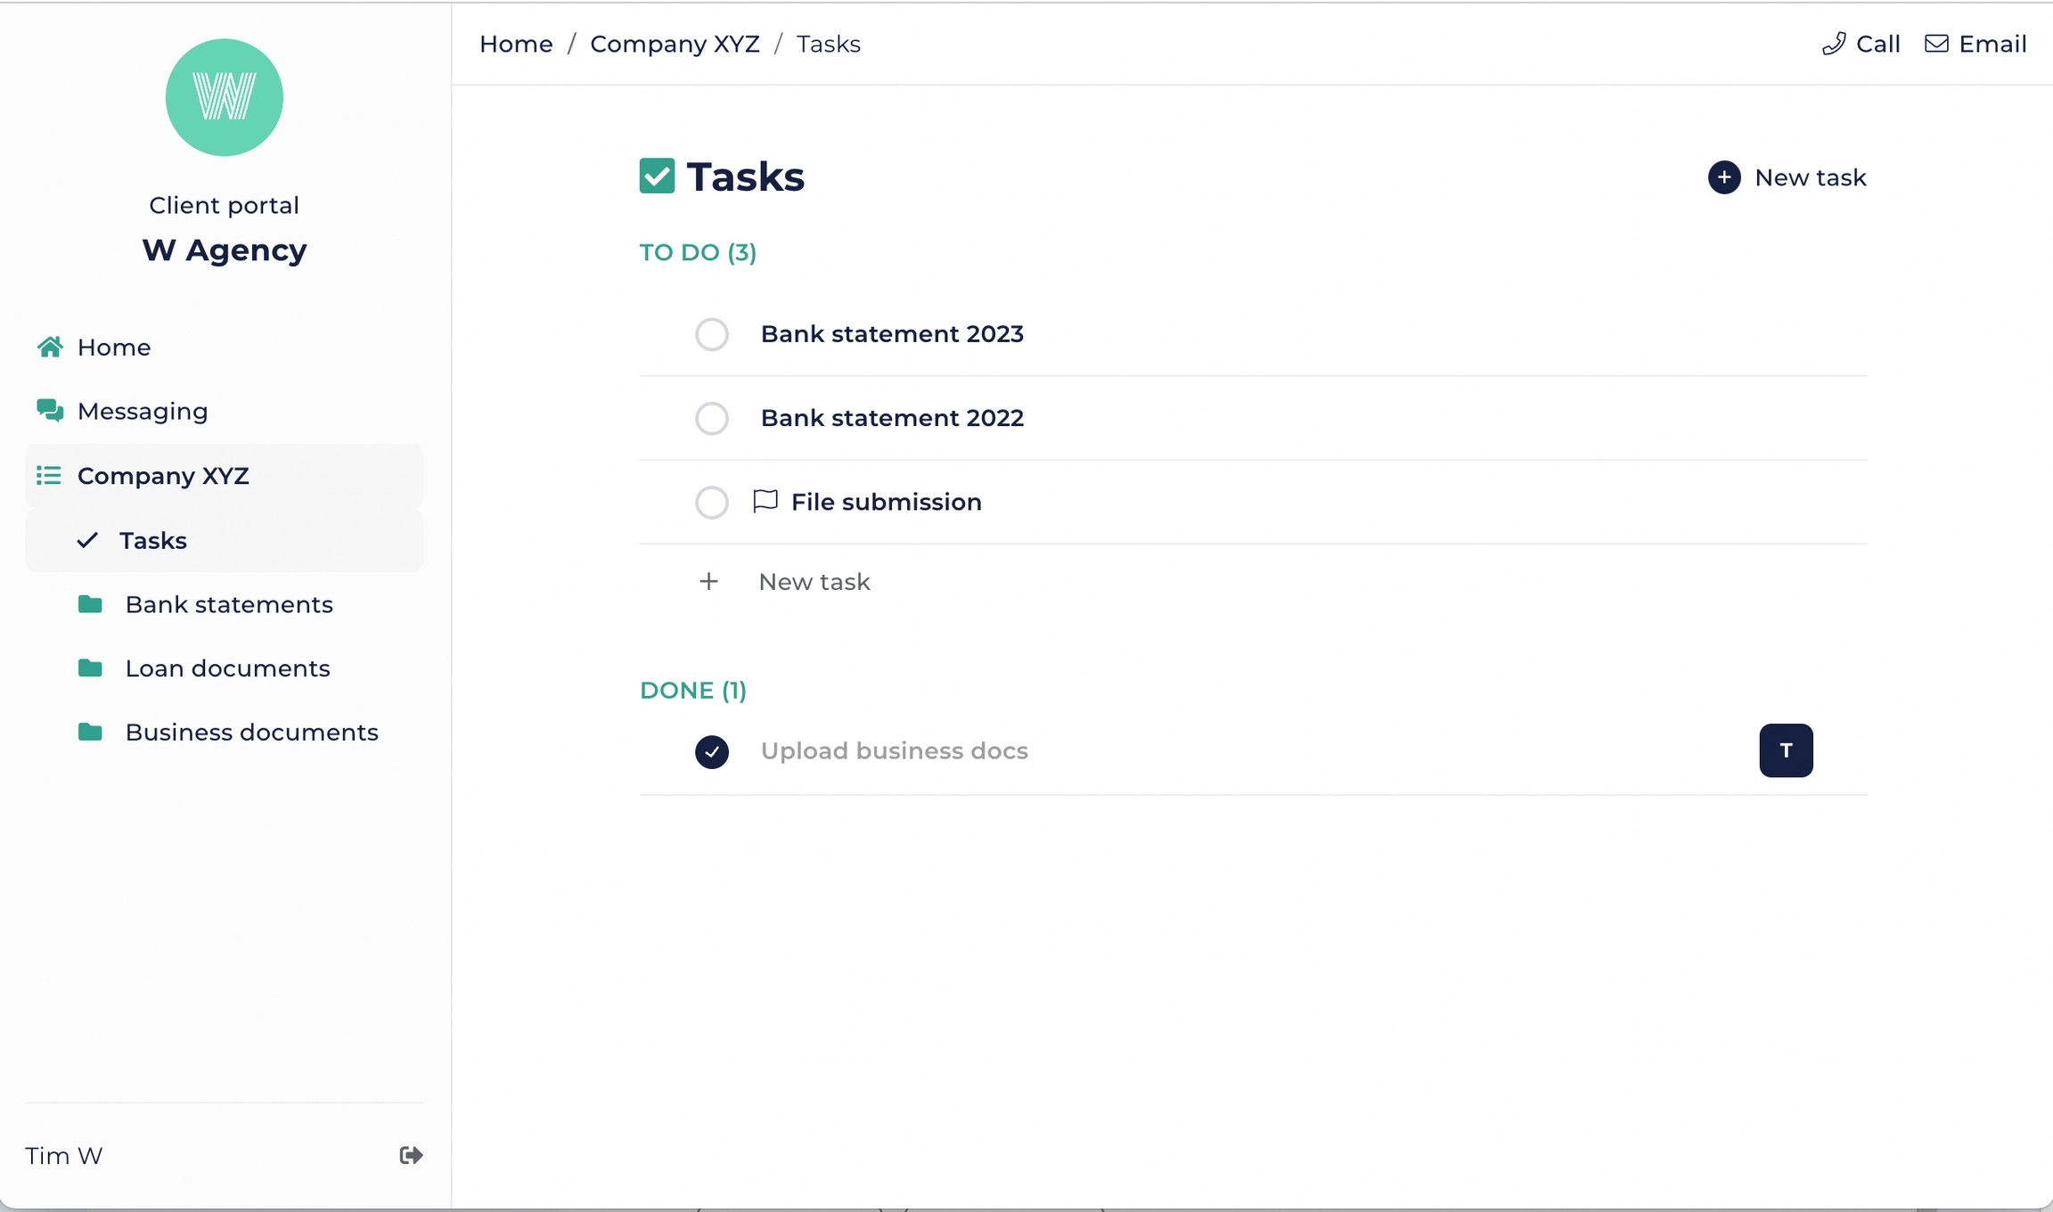Click the flag icon on File submission

point(765,501)
